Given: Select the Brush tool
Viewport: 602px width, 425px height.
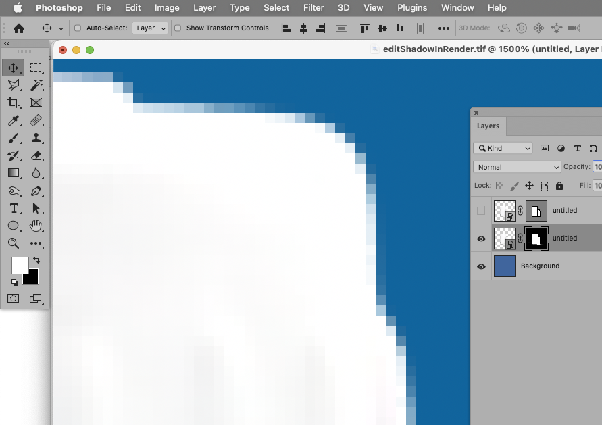Looking at the screenshot, I should tap(14, 138).
